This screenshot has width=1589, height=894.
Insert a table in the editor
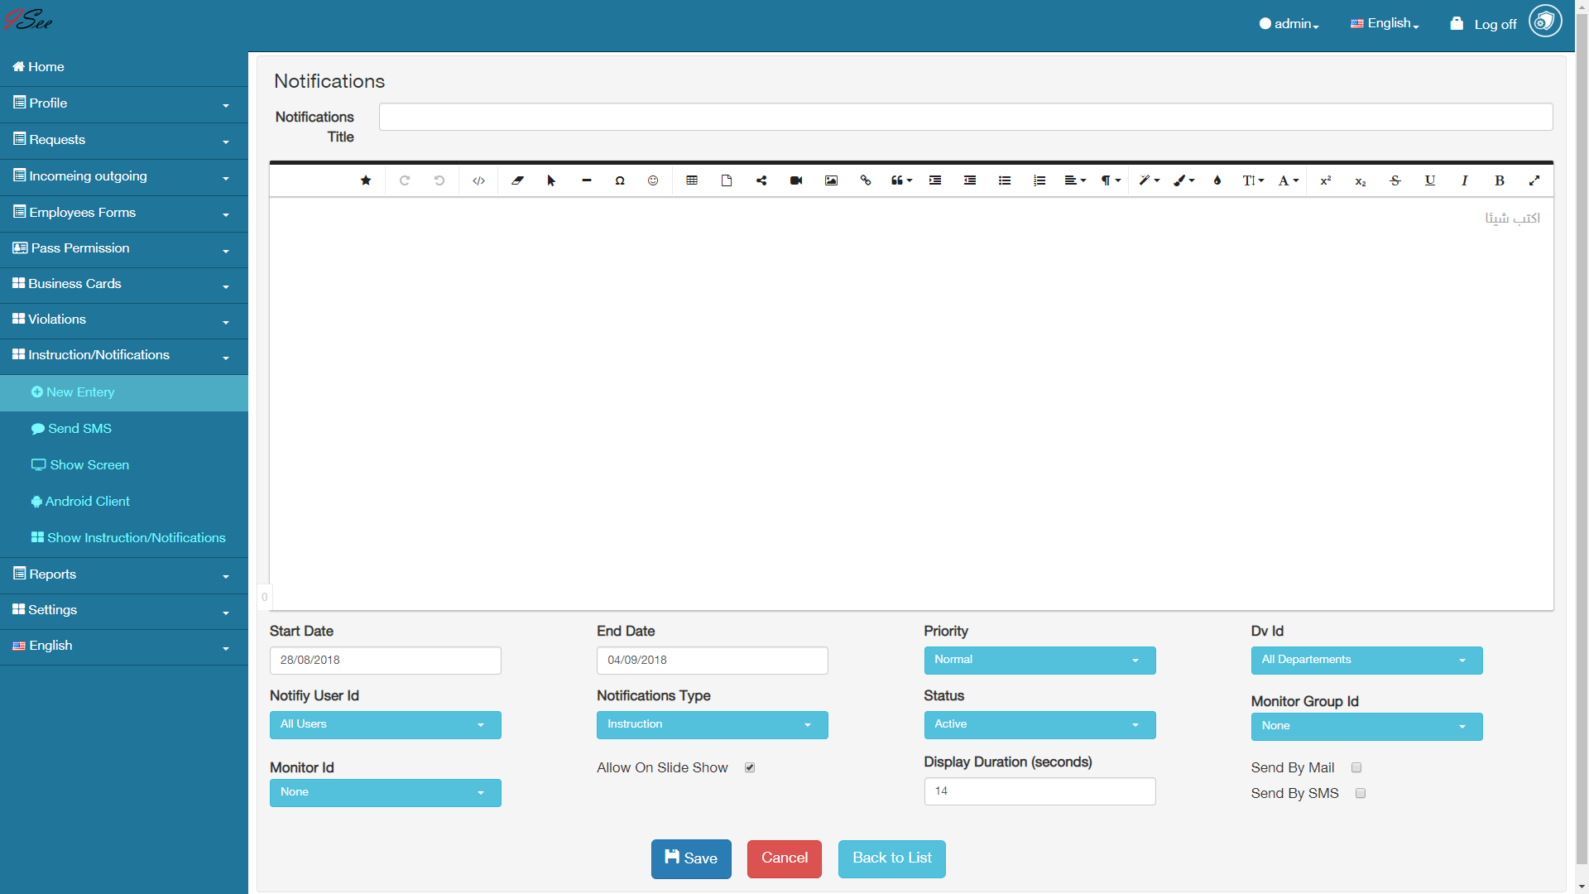click(x=692, y=180)
